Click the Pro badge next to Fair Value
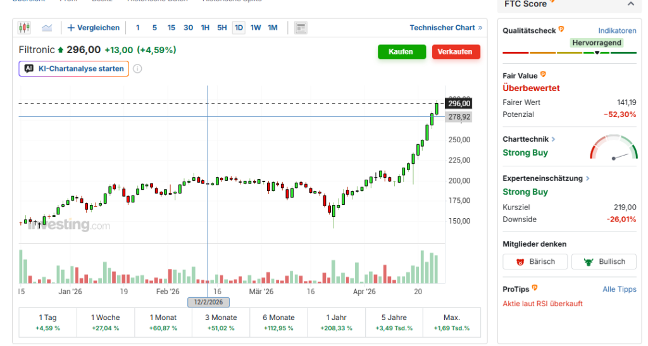 point(543,75)
